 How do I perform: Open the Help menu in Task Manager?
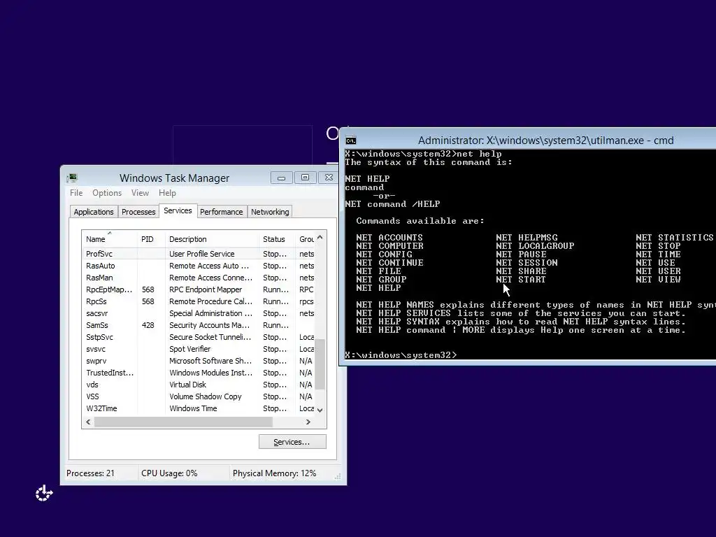tap(167, 193)
